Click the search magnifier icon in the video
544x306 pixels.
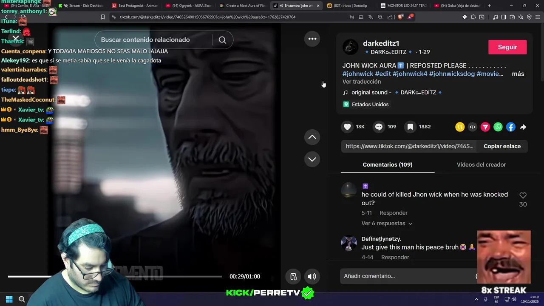point(222,40)
